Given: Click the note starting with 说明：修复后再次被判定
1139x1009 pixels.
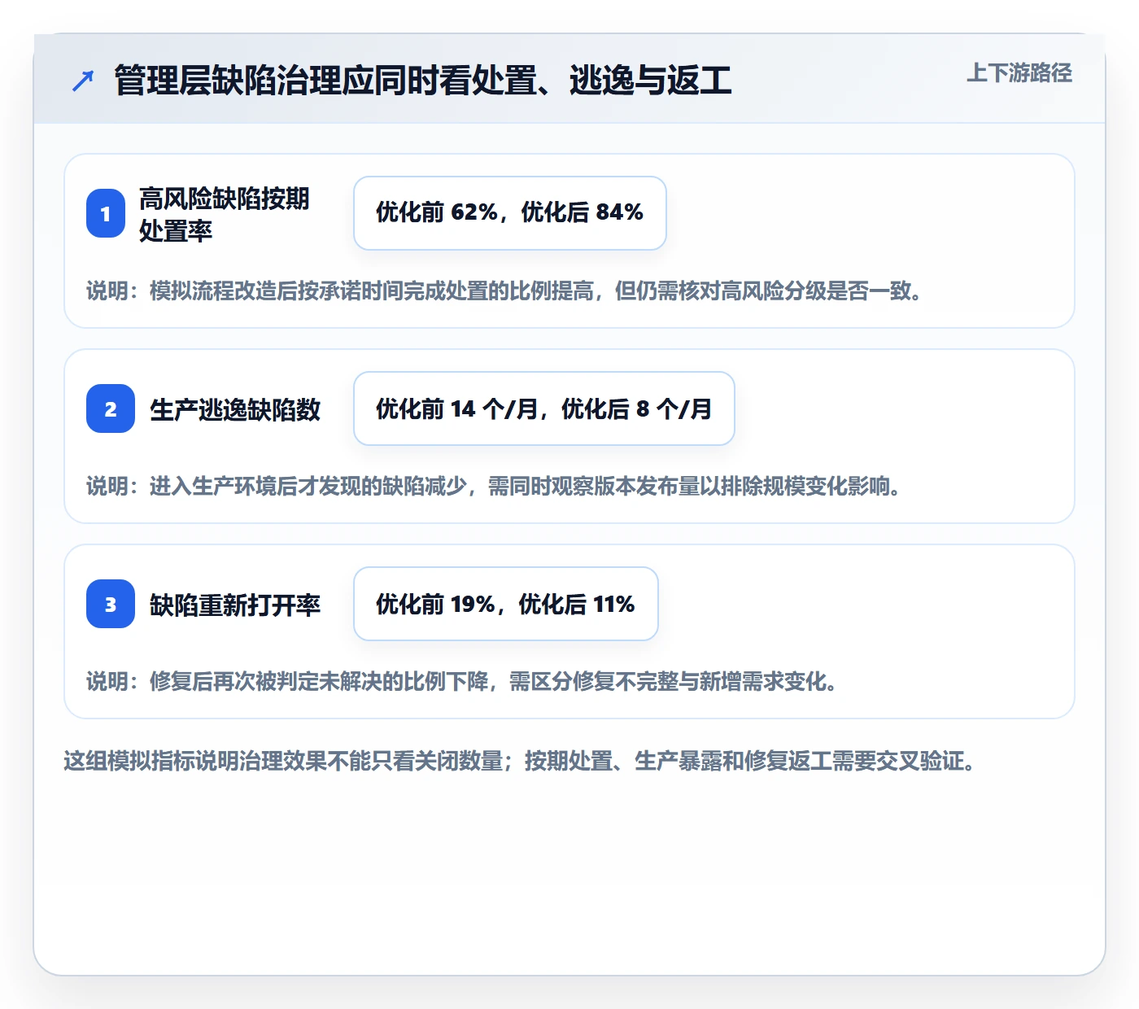Looking at the screenshot, I should 462,681.
